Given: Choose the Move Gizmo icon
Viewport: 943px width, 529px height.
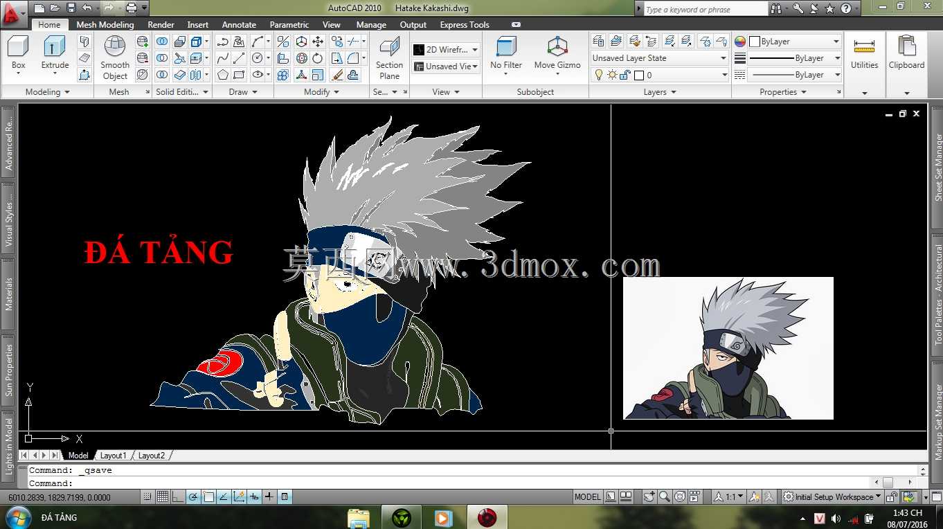Looking at the screenshot, I should [557, 53].
